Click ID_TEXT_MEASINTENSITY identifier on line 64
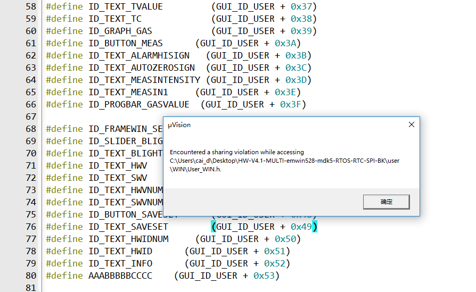476x292 pixels. [144, 80]
